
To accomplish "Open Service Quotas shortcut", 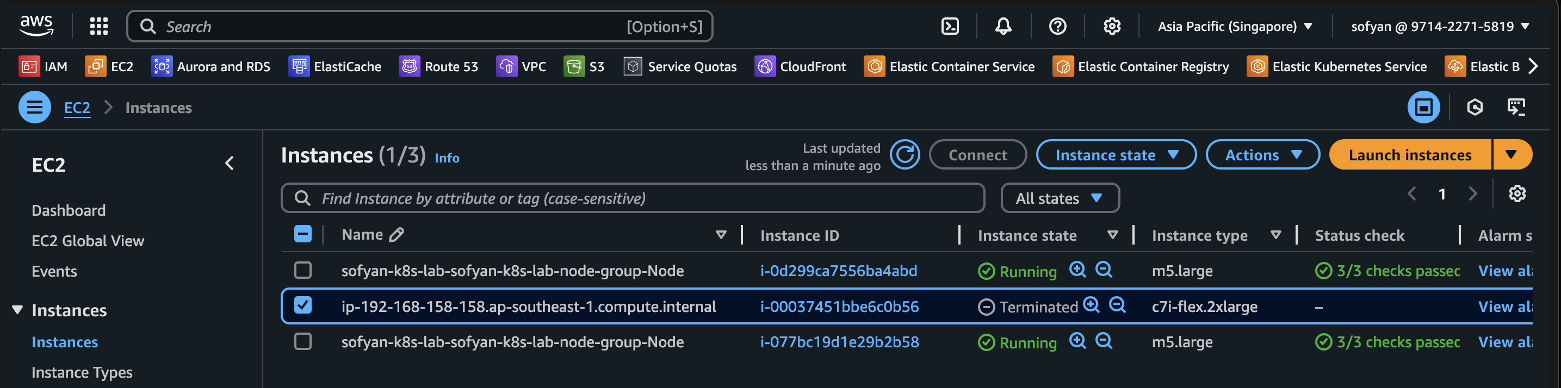I will point(680,67).
